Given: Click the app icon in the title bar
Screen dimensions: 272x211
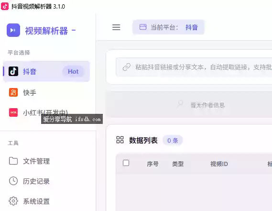Looking at the screenshot, I should coord(5,6).
